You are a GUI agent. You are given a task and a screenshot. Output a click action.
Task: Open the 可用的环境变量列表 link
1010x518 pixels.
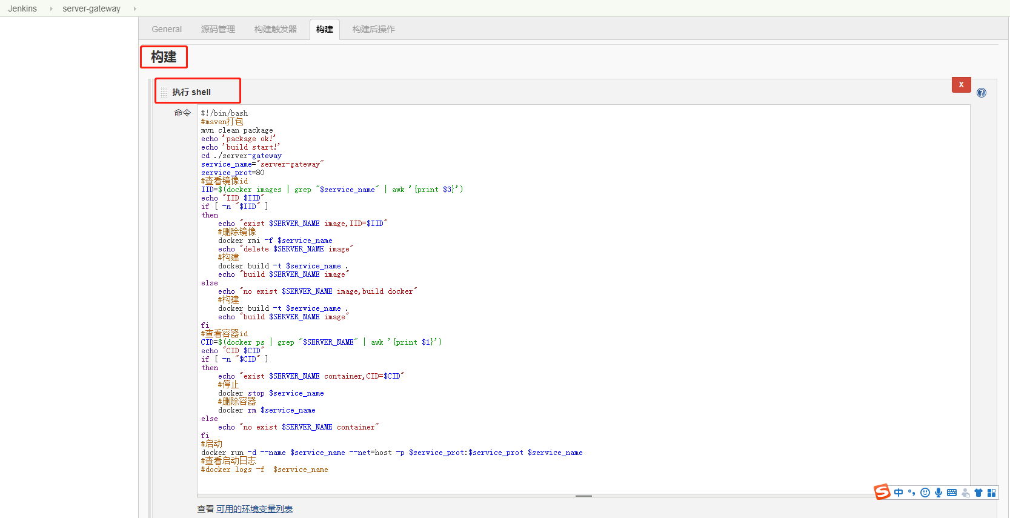point(254,509)
